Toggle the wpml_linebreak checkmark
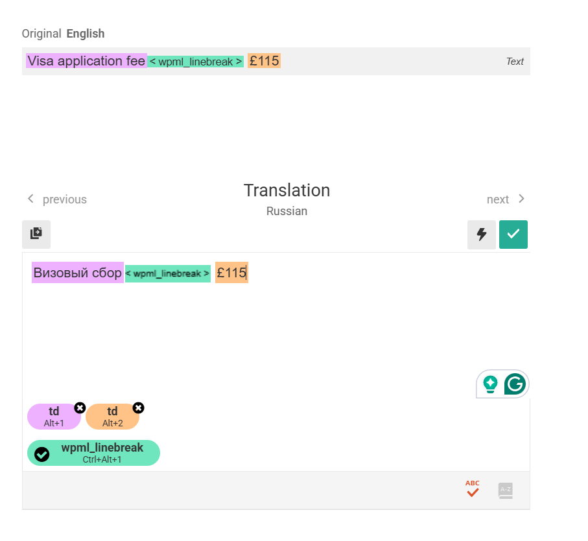 [41, 454]
